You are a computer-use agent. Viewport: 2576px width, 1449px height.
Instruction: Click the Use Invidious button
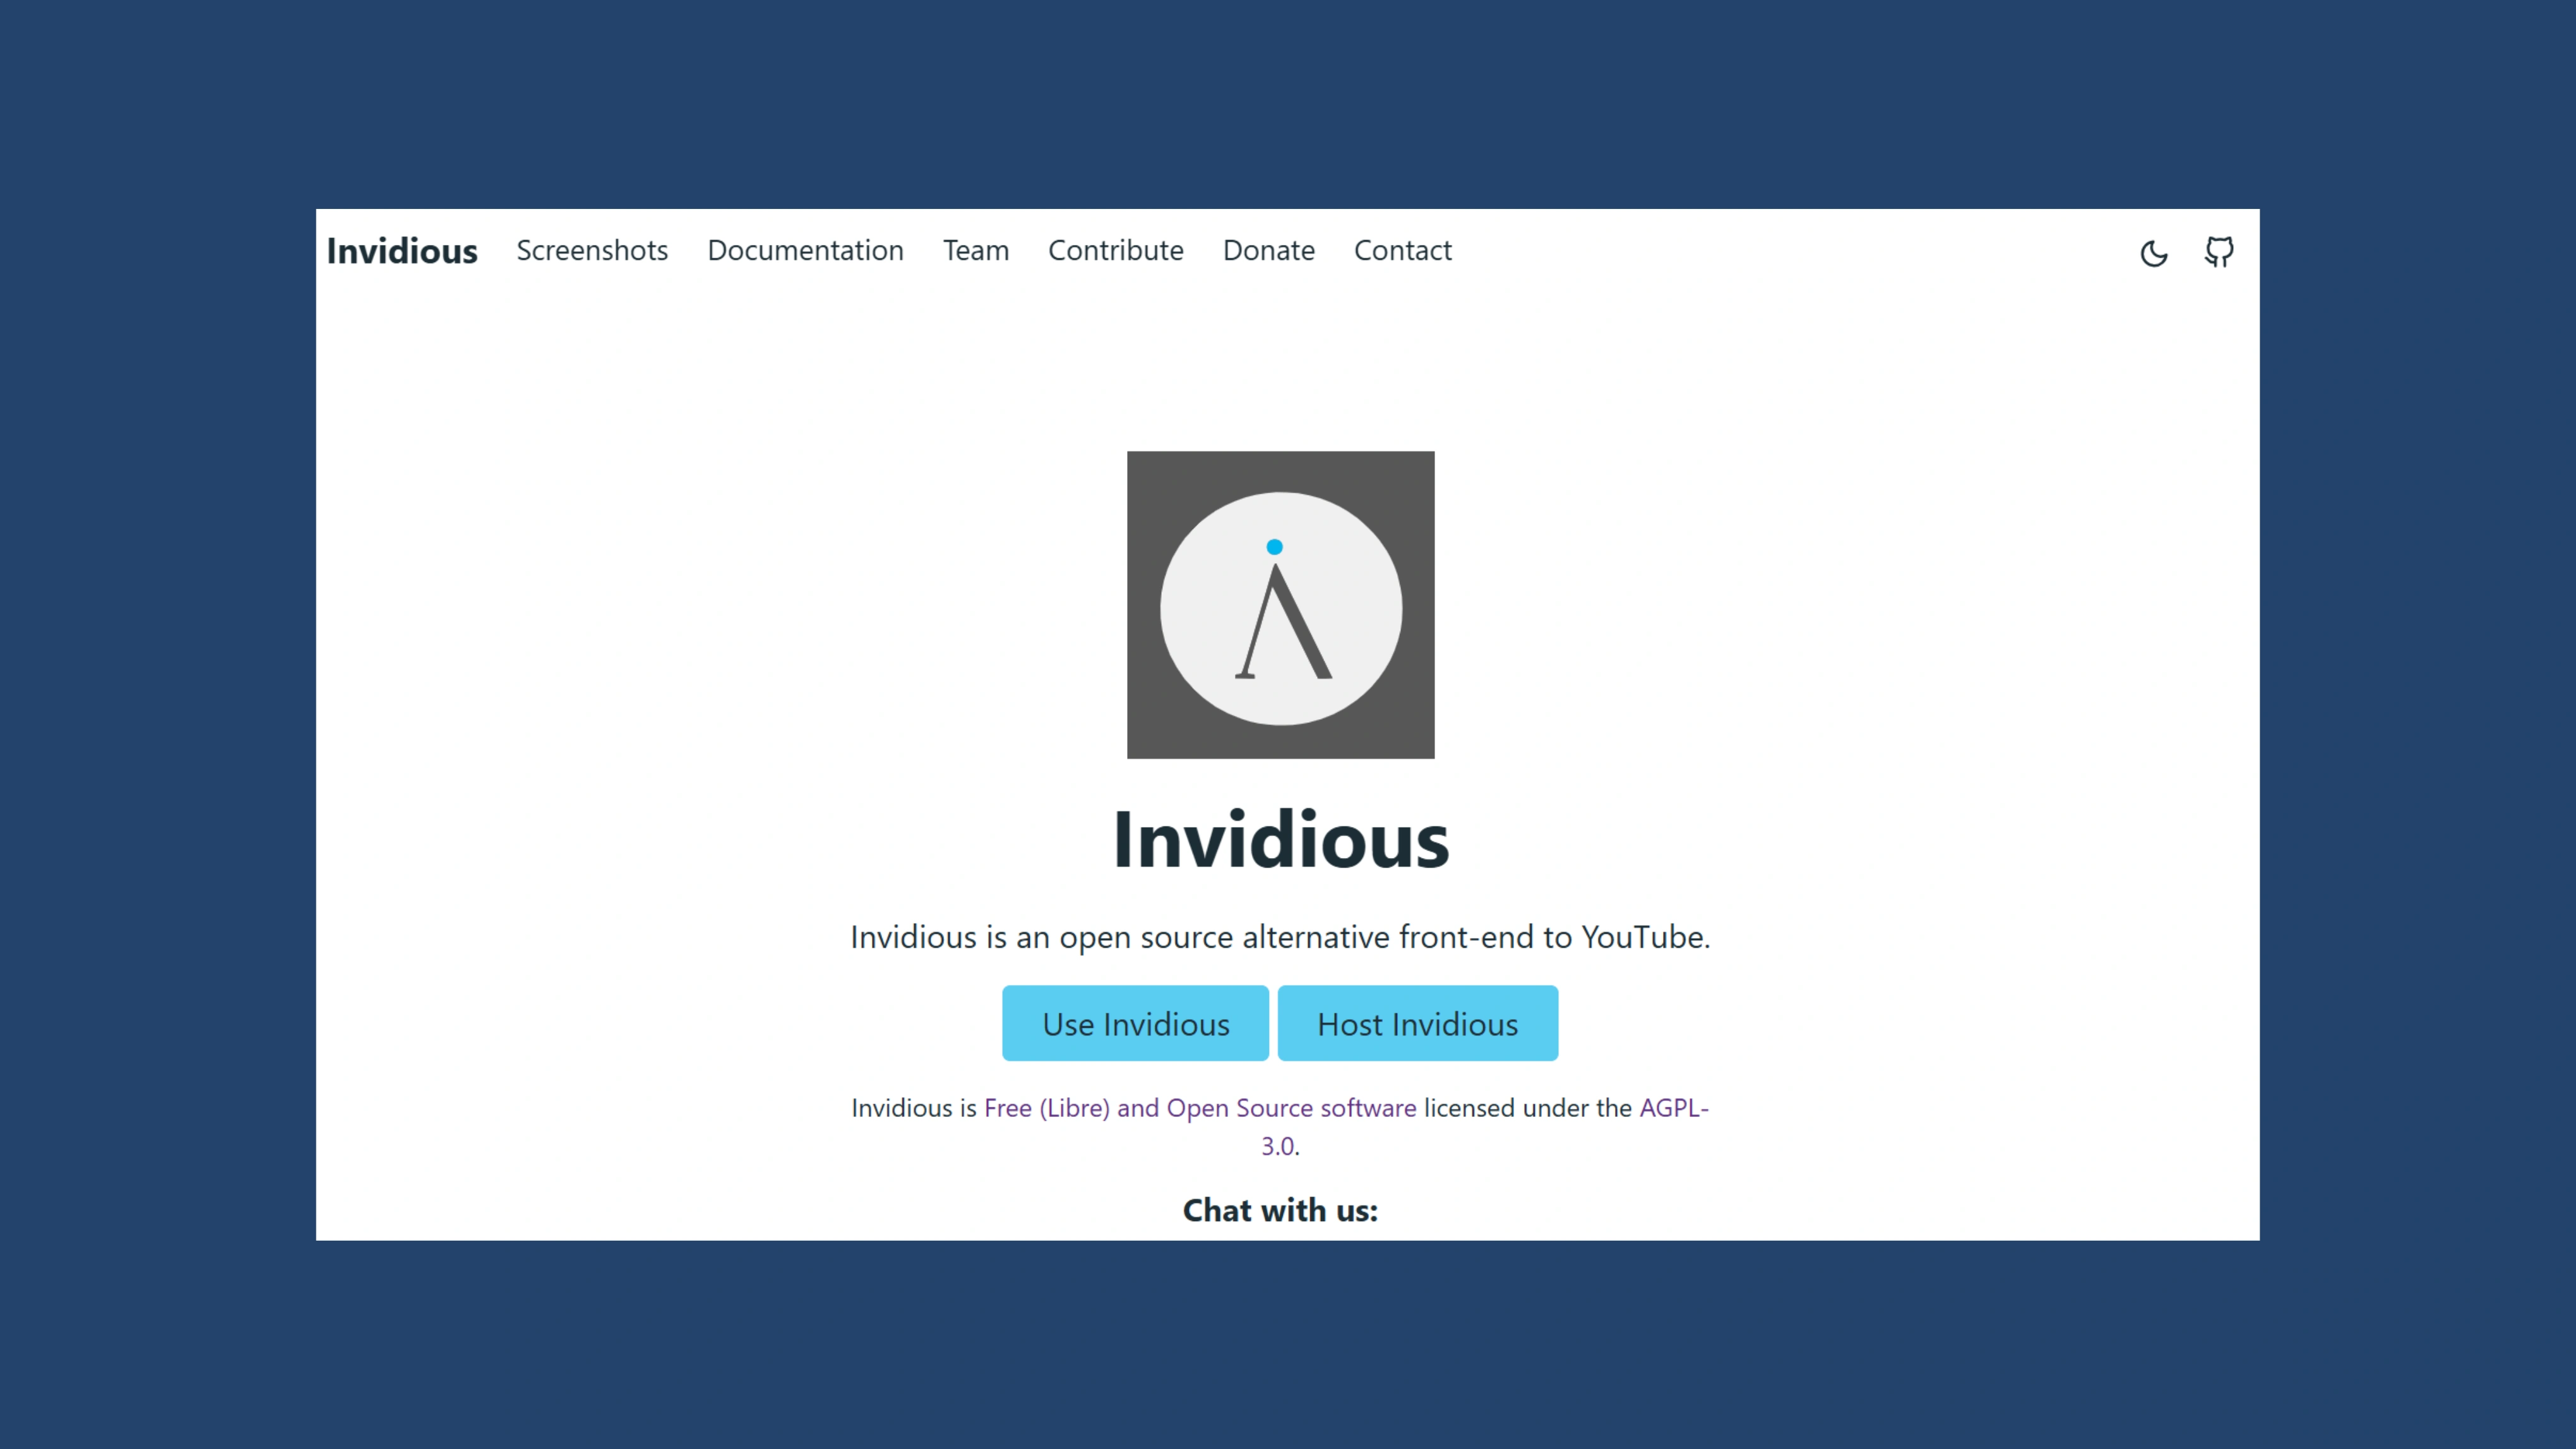(x=1136, y=1023)
